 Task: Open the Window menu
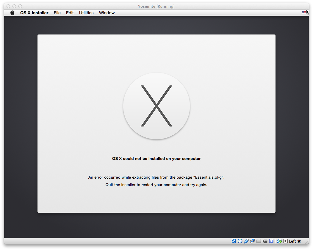[x=107, y=13]
